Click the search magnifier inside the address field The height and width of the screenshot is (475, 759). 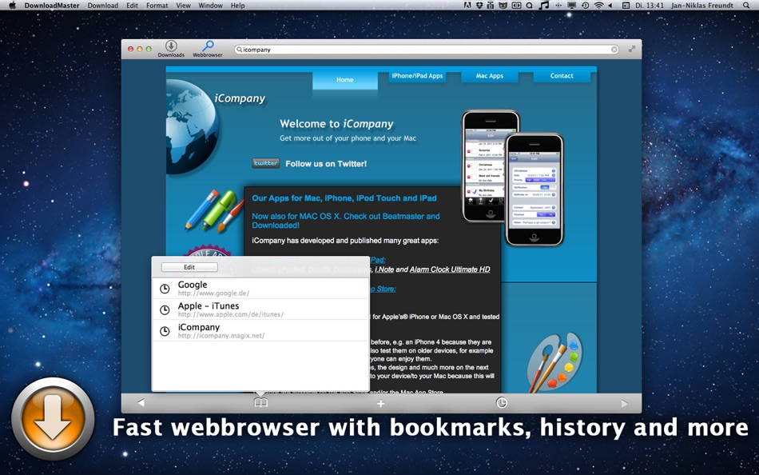point(239,50)
